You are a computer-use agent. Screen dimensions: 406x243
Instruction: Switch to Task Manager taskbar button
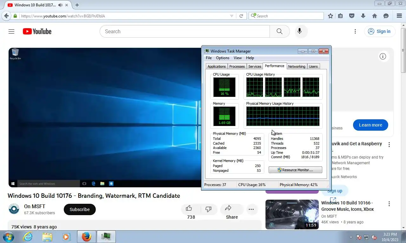tap(106, 237)
